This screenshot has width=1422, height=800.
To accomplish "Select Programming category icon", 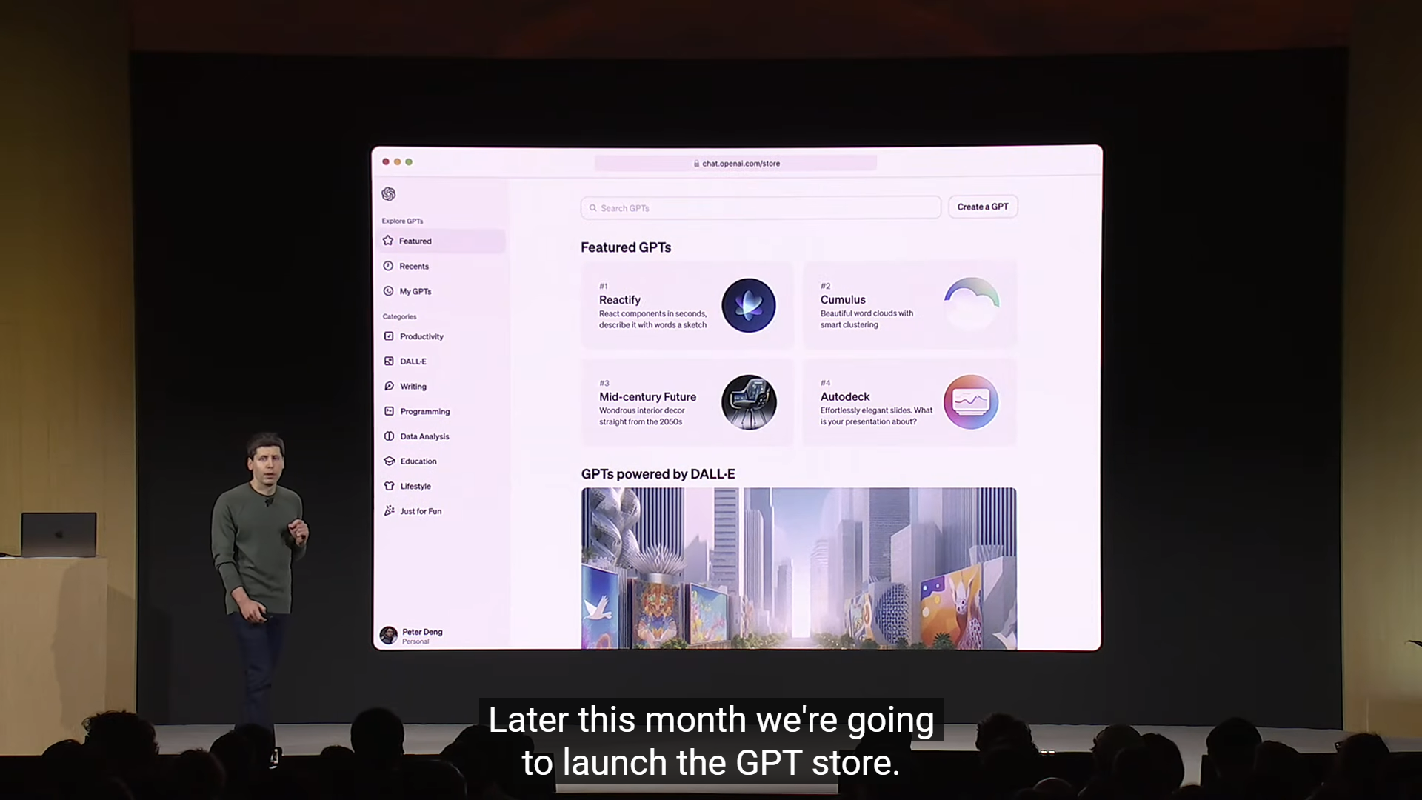I will (x=389, y=411).
